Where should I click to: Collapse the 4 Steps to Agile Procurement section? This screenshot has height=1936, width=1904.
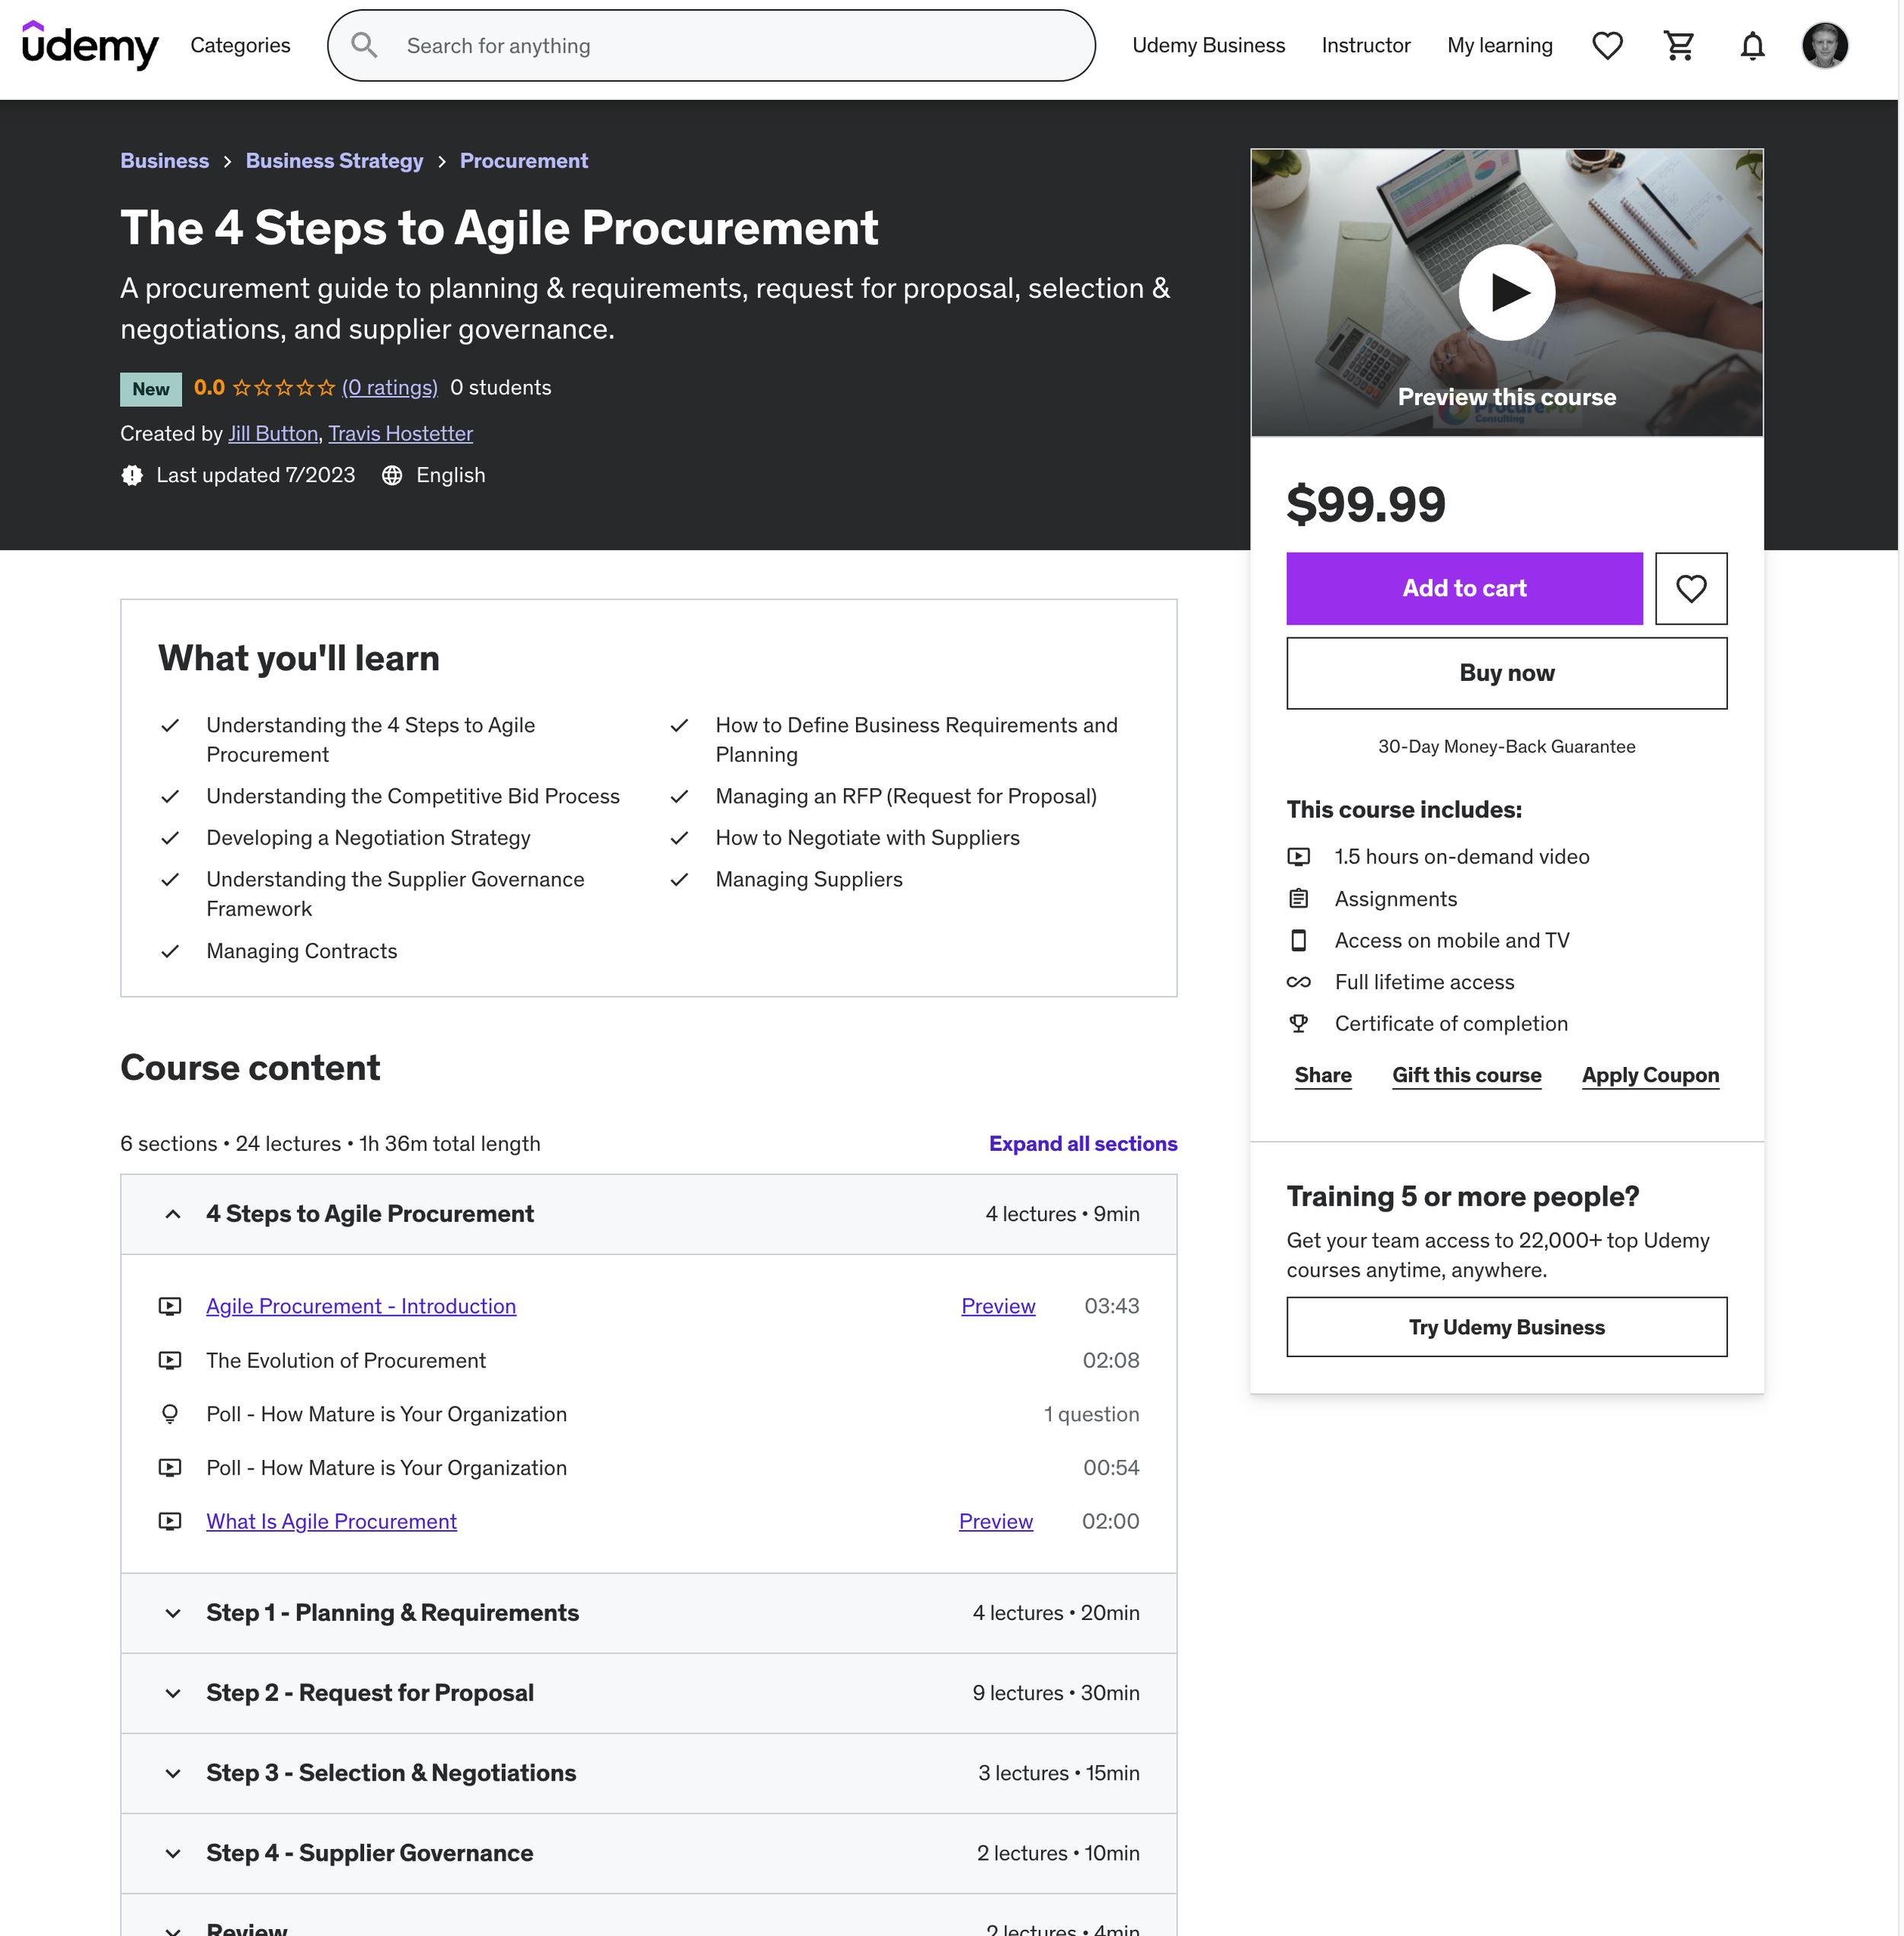click(x=173, y=1213)
